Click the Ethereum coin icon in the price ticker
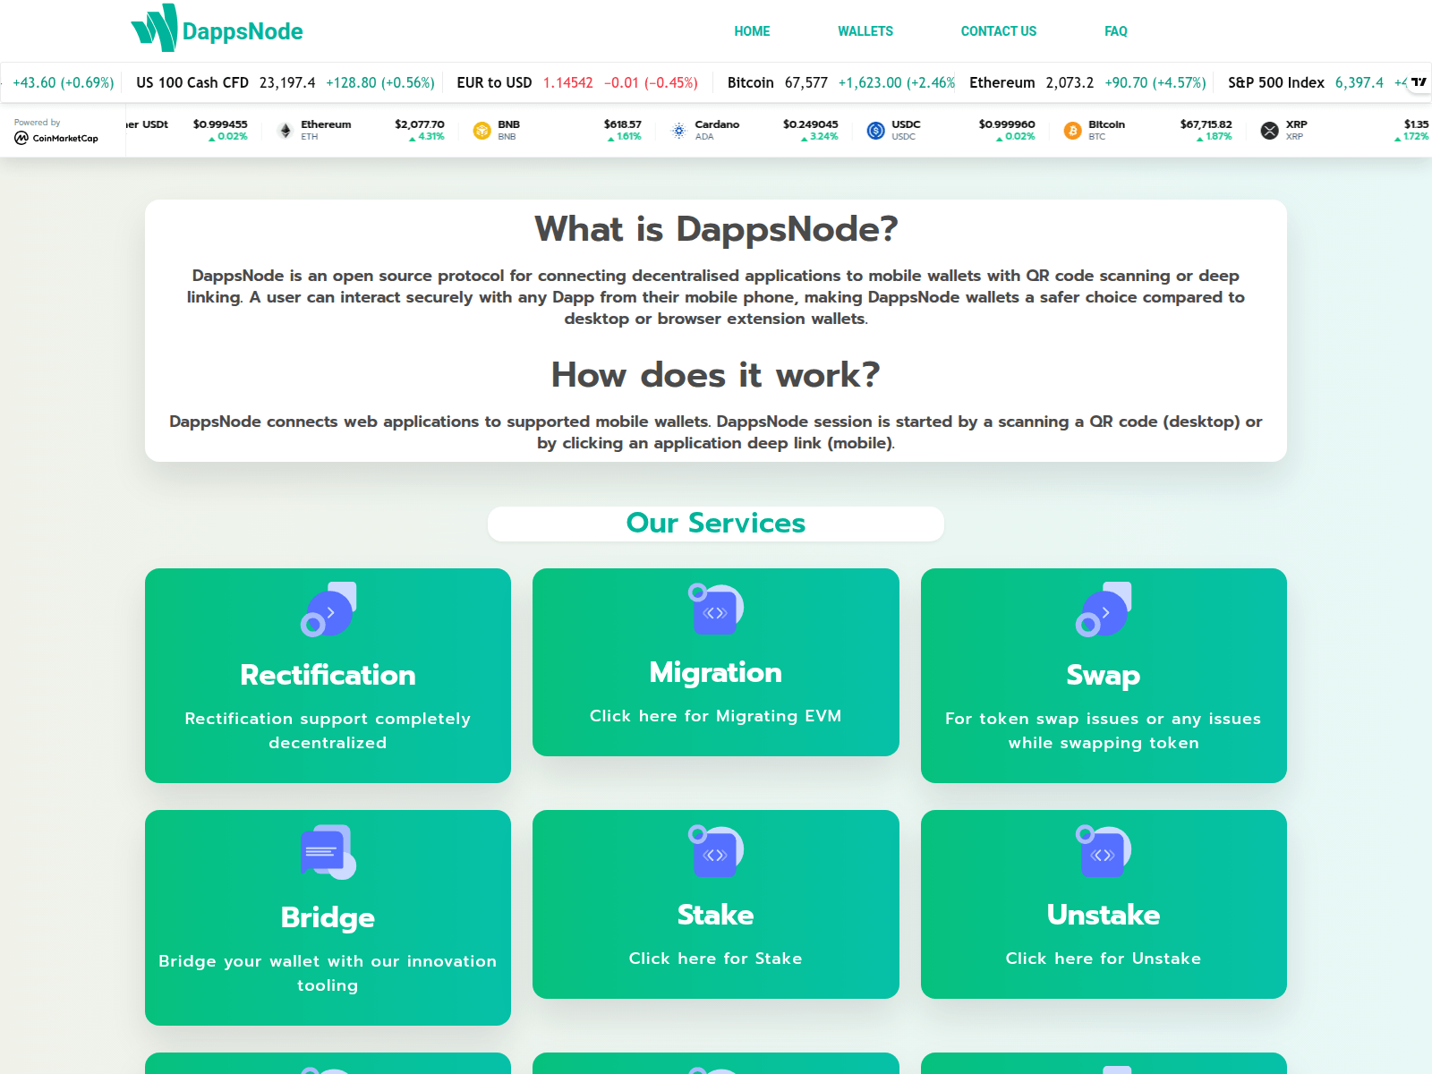This screenshot has height=1074, width=1432. point(284,130)
